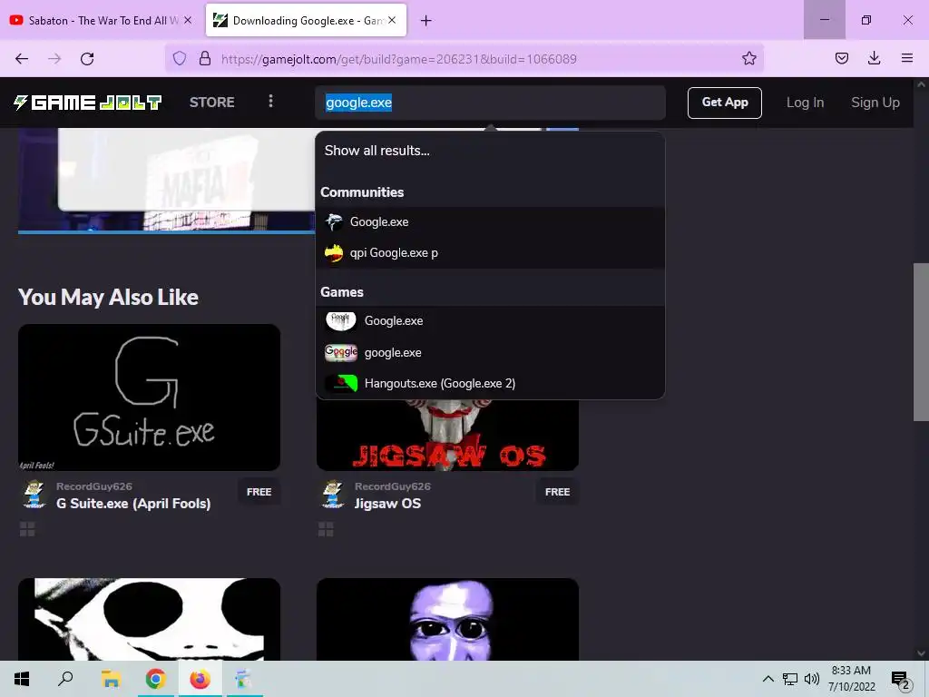The height and width of the screenshot is (697, 929).
Task: View site security lock information
Action: (x=205, y=58)
